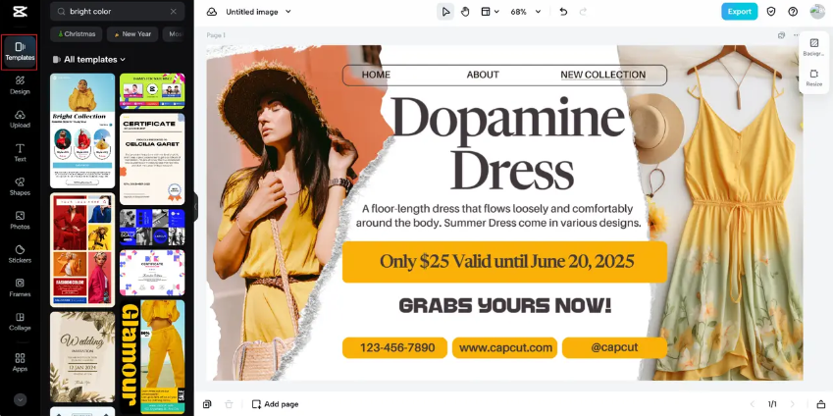
Task: Choose the Glamour yellow outfit template thumbnail
Action: 152,357
